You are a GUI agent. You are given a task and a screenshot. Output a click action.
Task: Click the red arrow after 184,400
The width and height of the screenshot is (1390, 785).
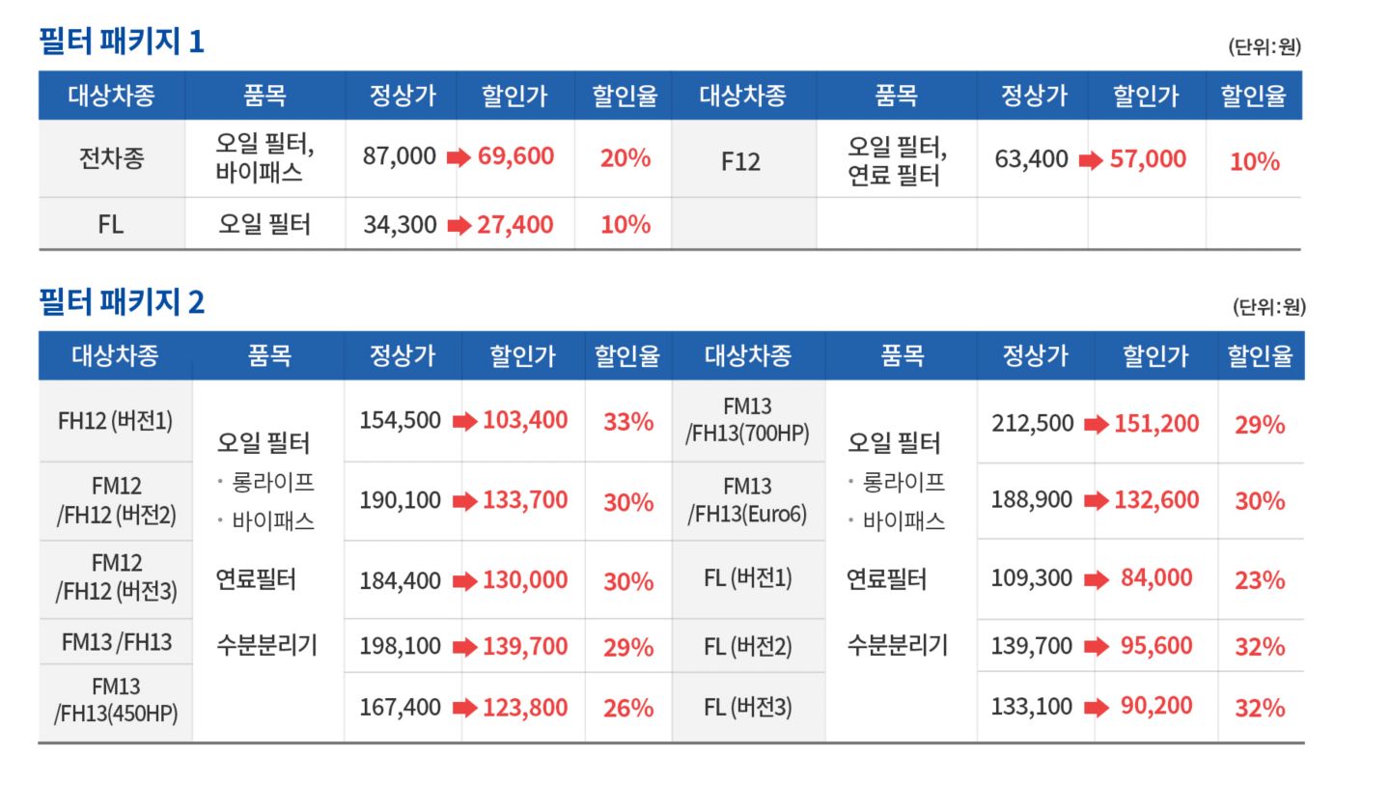point(465,581)
